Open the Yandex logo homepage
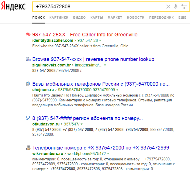This screenshot has width=190, height=175. [13, 6]
